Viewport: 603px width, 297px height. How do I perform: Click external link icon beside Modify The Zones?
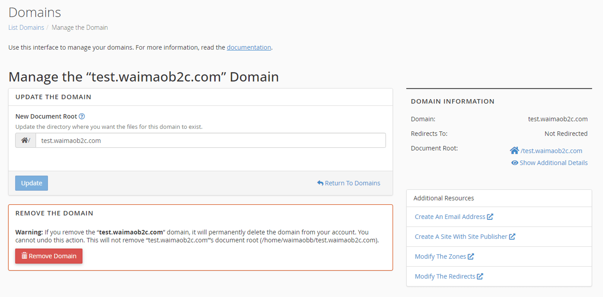click(471, 256)
